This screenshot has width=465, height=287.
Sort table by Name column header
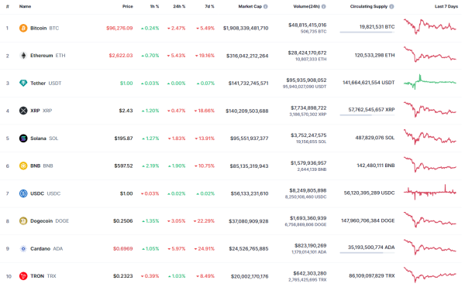(x=26, y=6)
